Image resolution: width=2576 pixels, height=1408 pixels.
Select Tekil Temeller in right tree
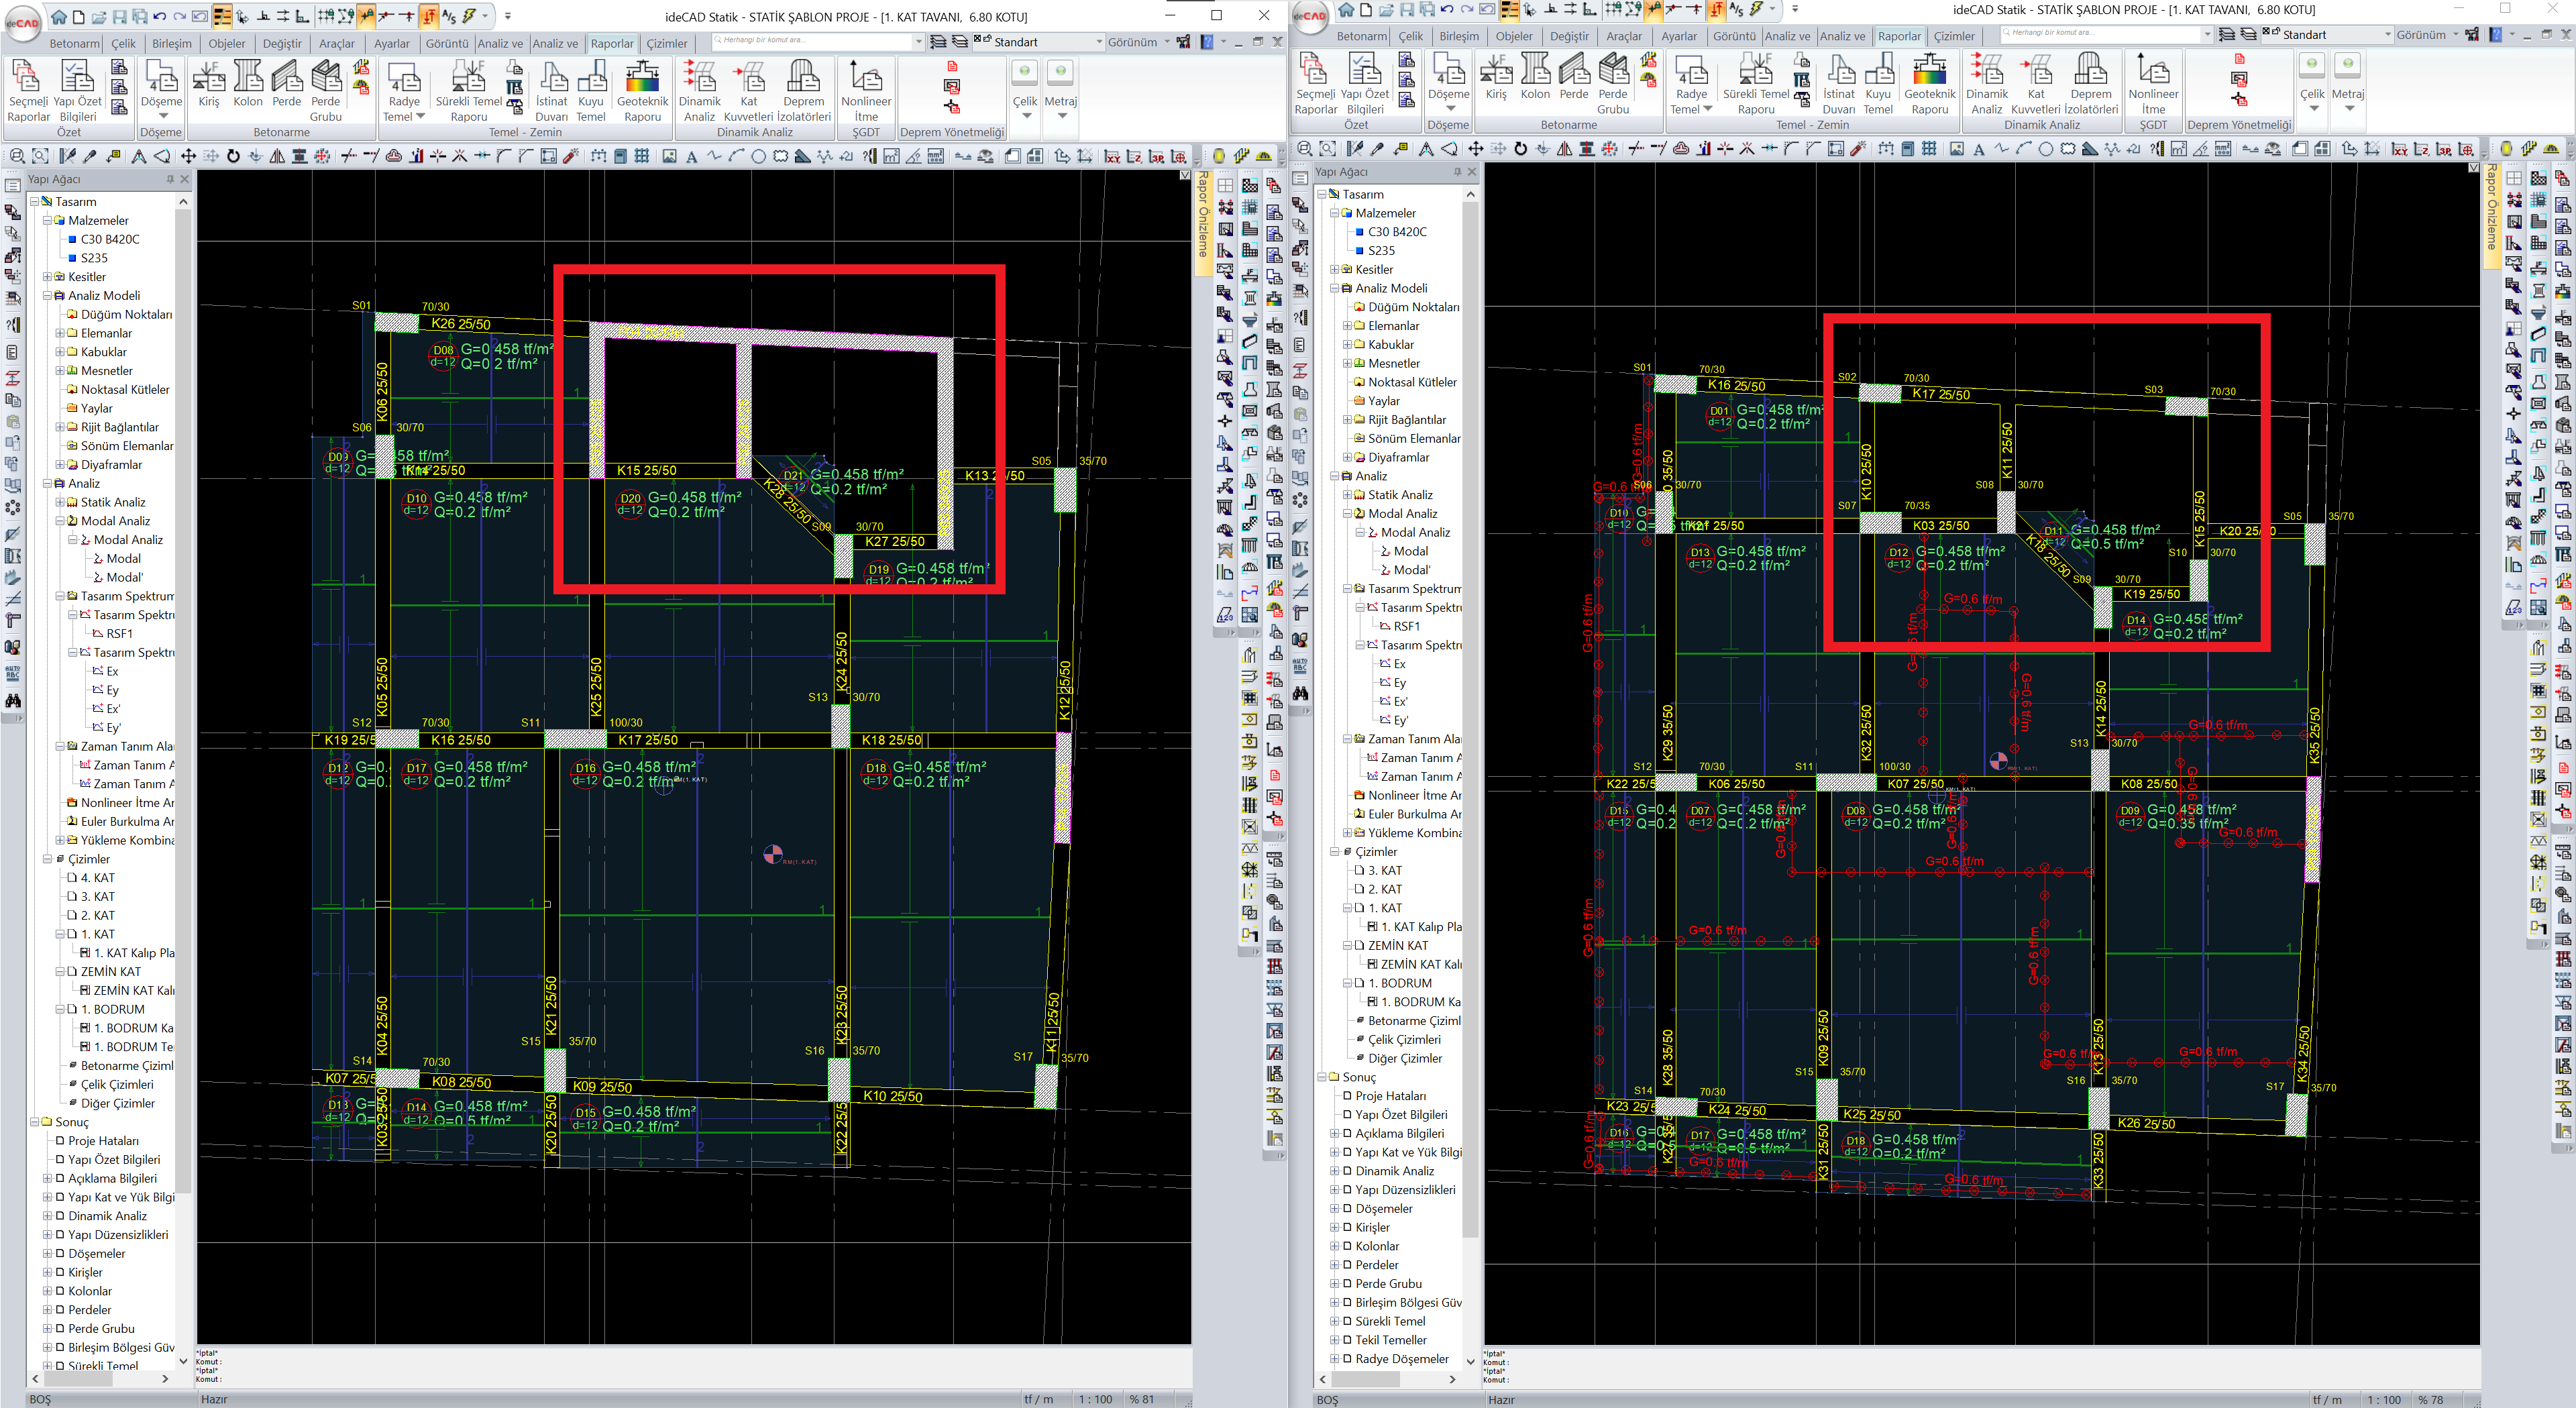click(x=1391, y=1340)
